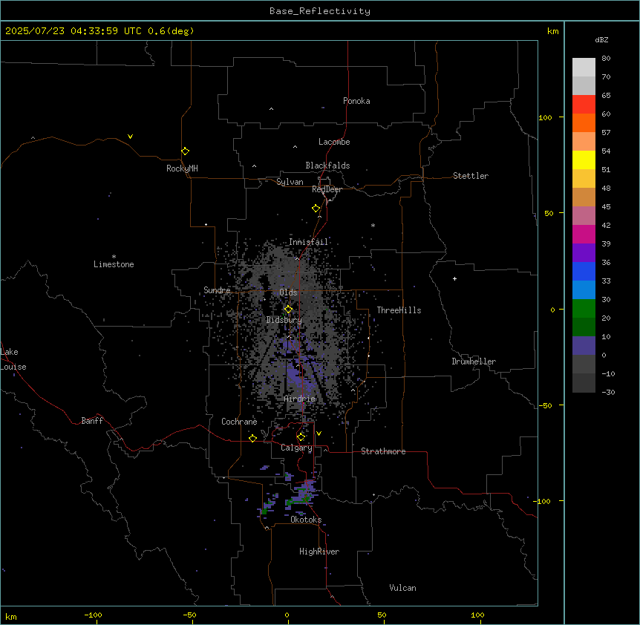Click the Olds town label
This screenshot has width=640, height=625.
point(288,292)
